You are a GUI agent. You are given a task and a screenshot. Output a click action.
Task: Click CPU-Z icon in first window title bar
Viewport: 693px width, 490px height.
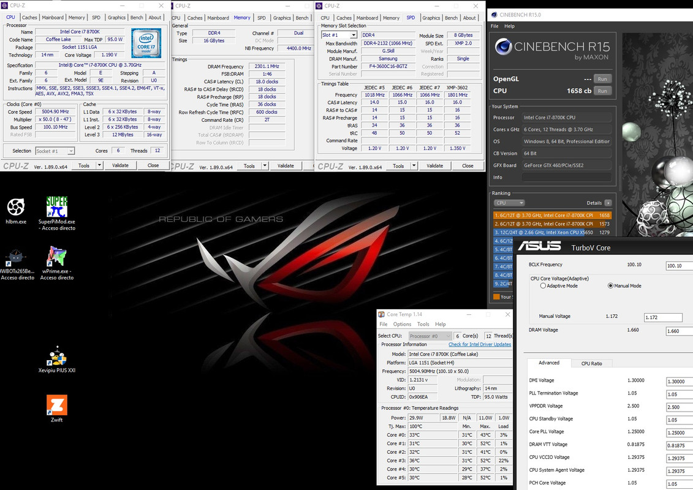pos(5,6)
